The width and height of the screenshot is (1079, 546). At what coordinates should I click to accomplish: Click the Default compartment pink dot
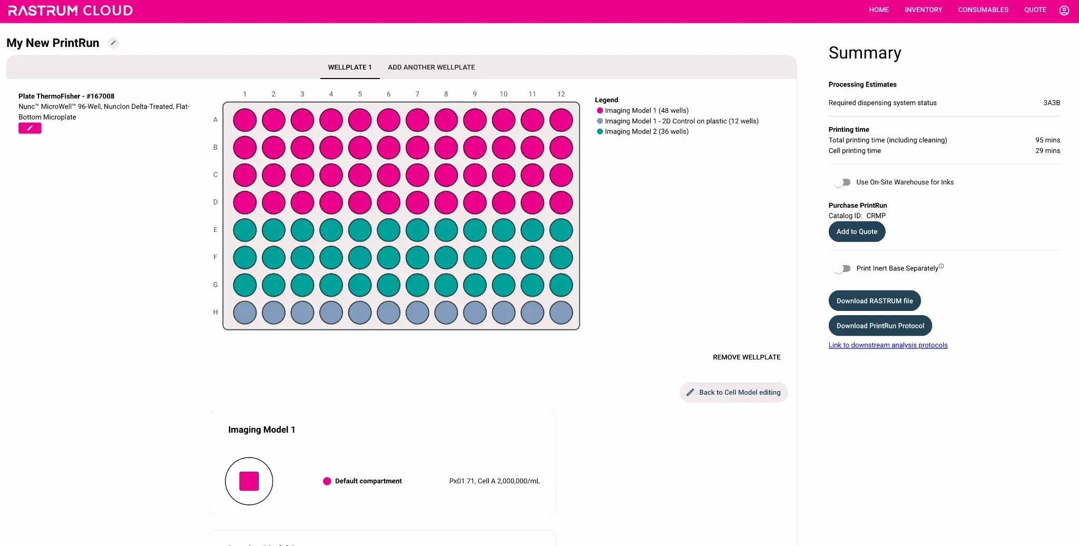point(327,481)
